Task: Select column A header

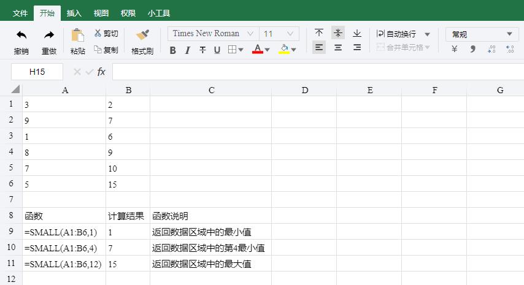Action: click(x=64, y=90)
